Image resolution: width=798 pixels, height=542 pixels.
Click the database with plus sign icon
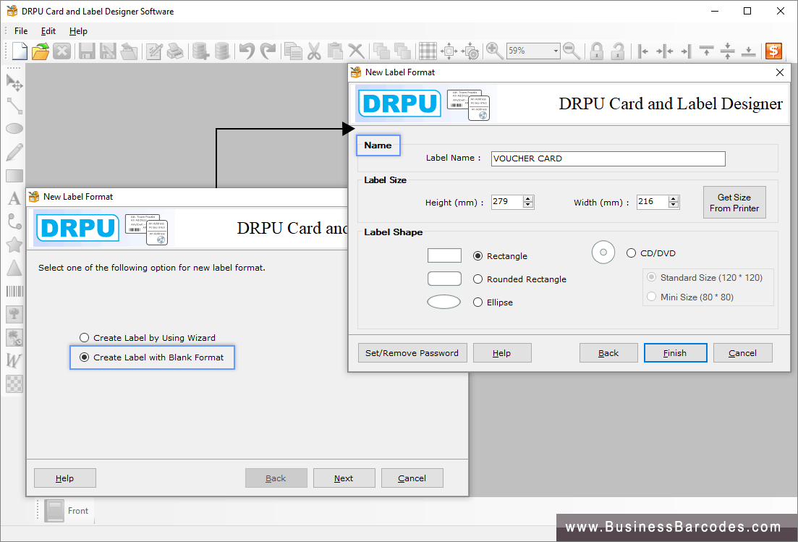coord(200,51)
